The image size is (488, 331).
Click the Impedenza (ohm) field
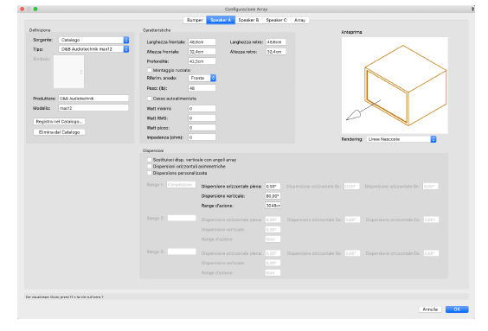(202, 137)
